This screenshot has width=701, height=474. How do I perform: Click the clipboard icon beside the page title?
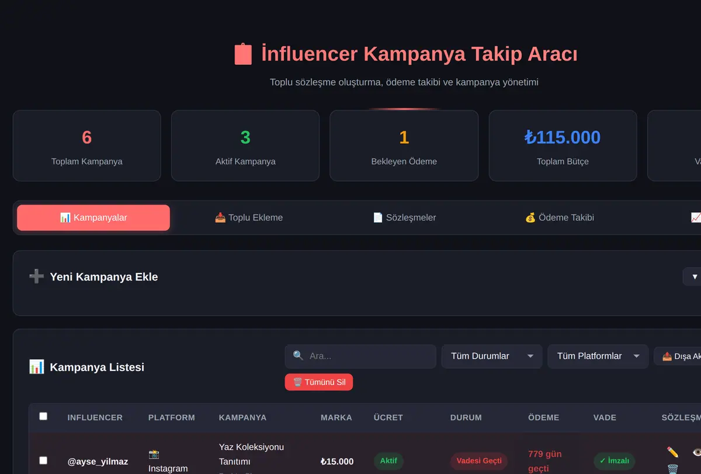point(243,54)
